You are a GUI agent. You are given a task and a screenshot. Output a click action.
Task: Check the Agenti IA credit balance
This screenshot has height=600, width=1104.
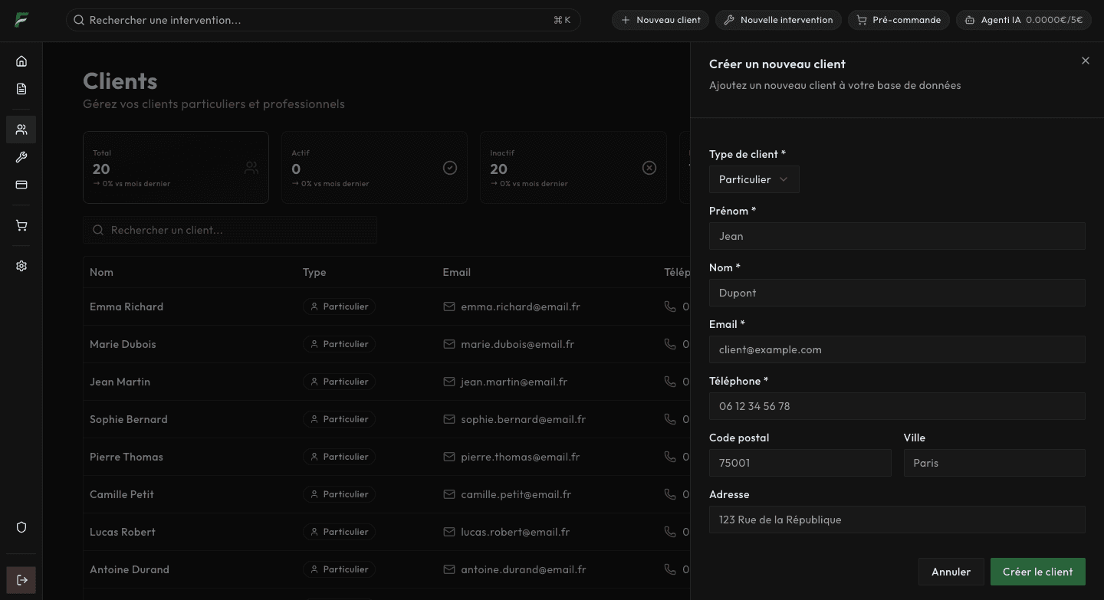point(1024,20)
